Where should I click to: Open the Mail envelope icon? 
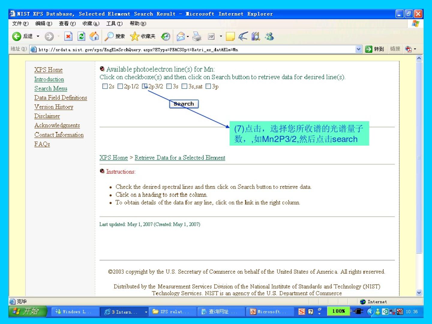[181, 37]
